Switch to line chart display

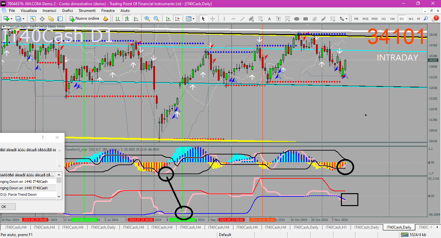[136, 19]
